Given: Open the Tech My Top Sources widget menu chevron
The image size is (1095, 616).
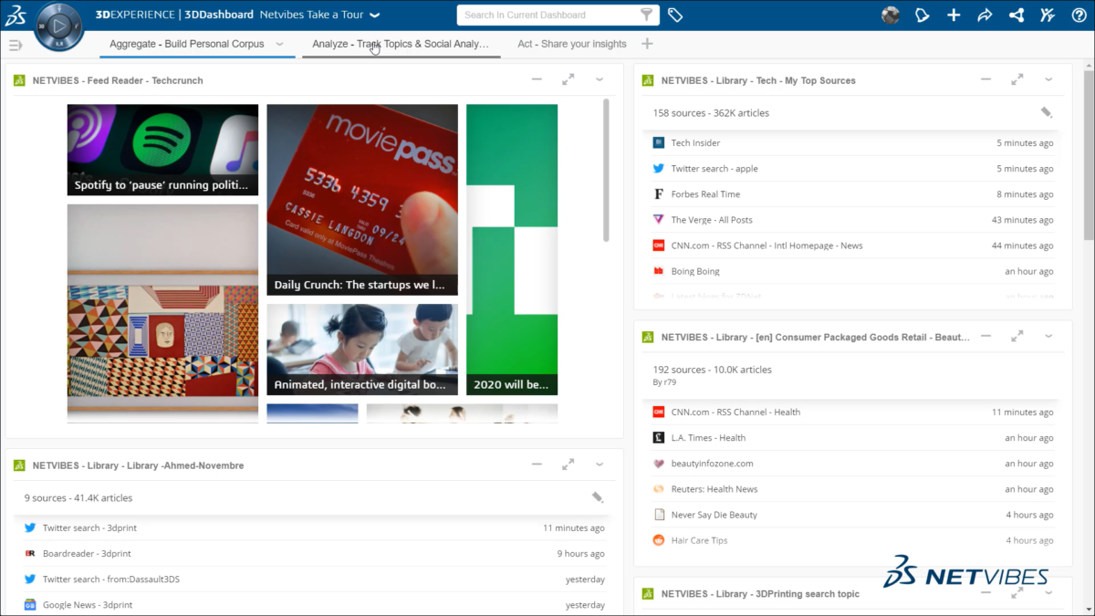Looking at the screenshot, I should coord(1048,80).
